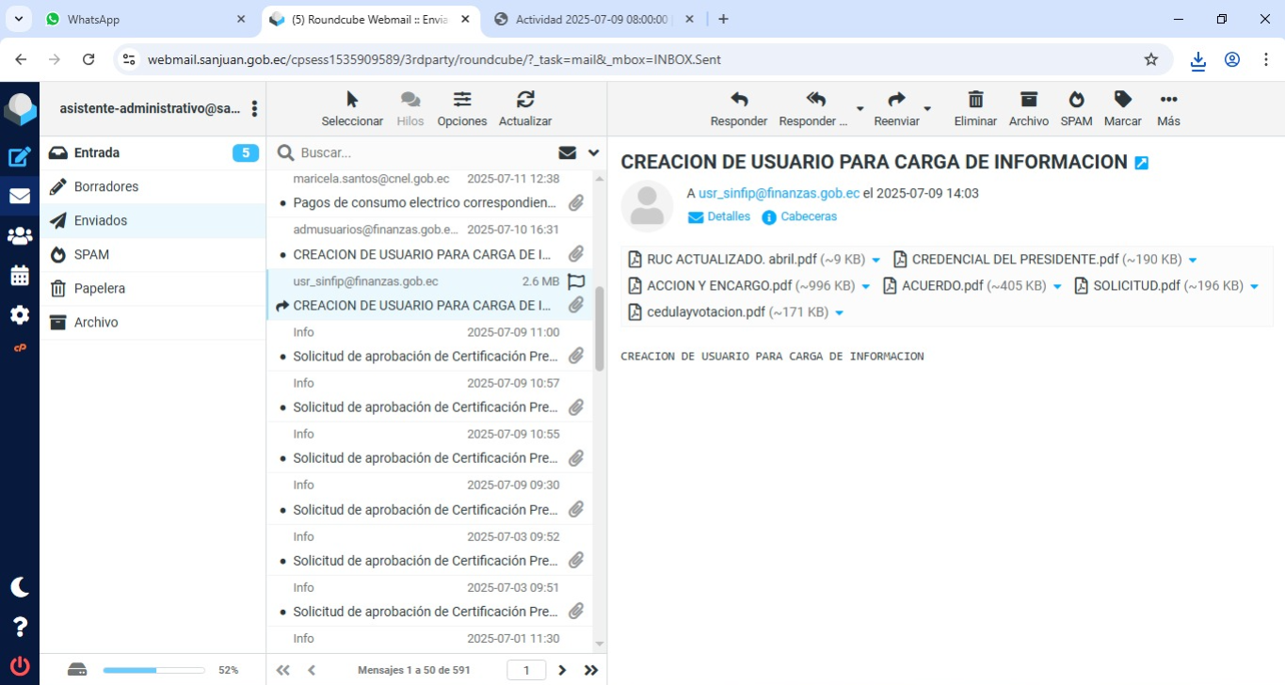Open the Borradores folder
1285x685 pixels.
pos(106,186)
